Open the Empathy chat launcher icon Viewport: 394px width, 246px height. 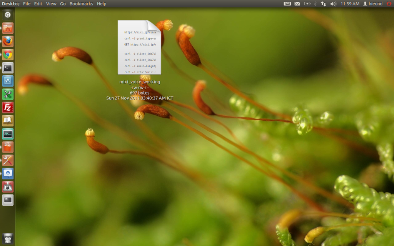click(x=8, y=173)
